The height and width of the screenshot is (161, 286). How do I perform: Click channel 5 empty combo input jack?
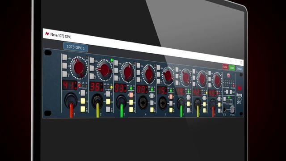point(163,103)
